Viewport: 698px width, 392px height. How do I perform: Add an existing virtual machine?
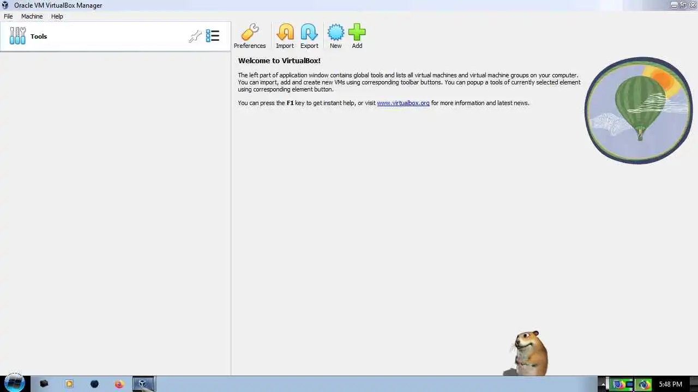pos(357,36)
